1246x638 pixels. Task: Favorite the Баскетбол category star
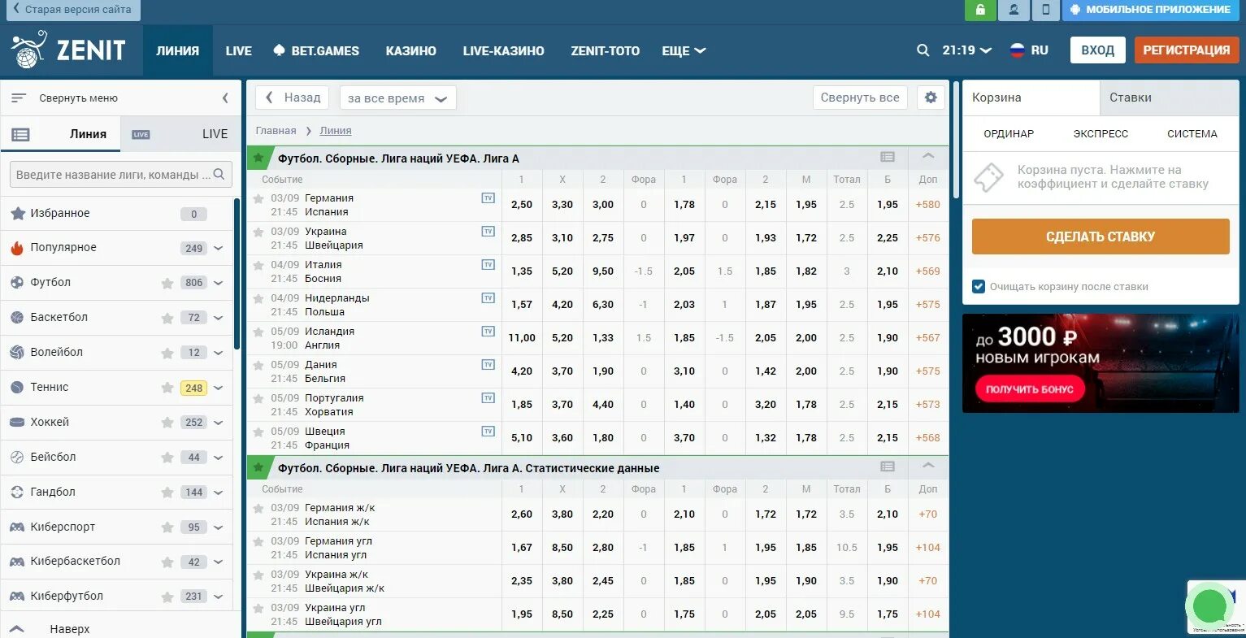click(x=167, y=319)
